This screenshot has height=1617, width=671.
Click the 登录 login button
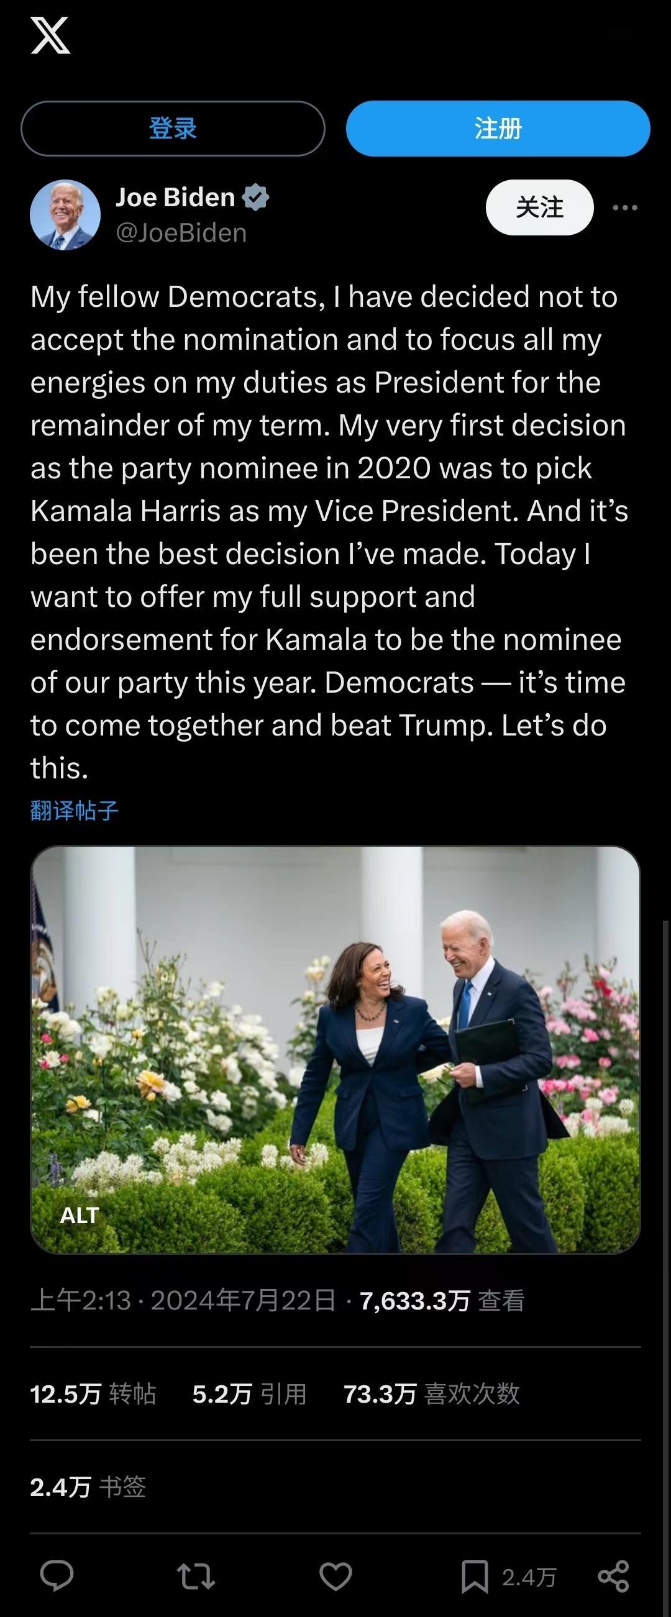(x=173, y=129)
